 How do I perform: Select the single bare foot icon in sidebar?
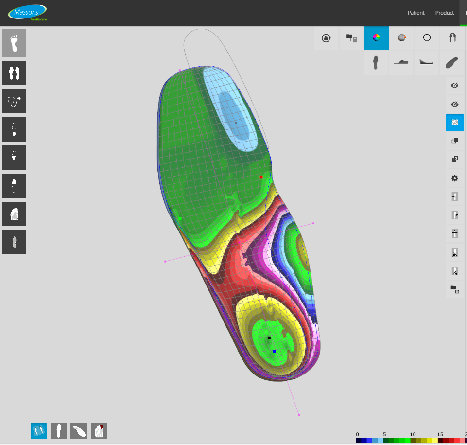click(x=14, y=43)
